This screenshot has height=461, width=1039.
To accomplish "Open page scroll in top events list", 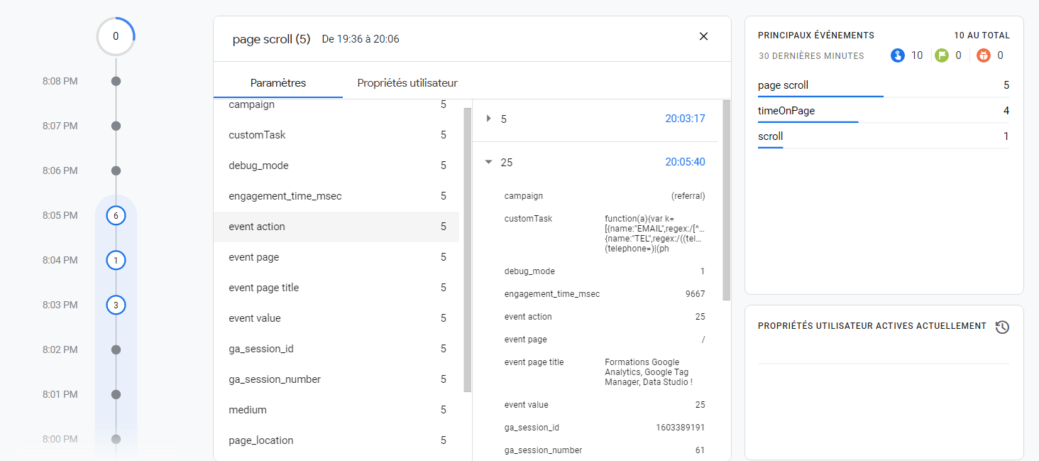I will point(784,85).
